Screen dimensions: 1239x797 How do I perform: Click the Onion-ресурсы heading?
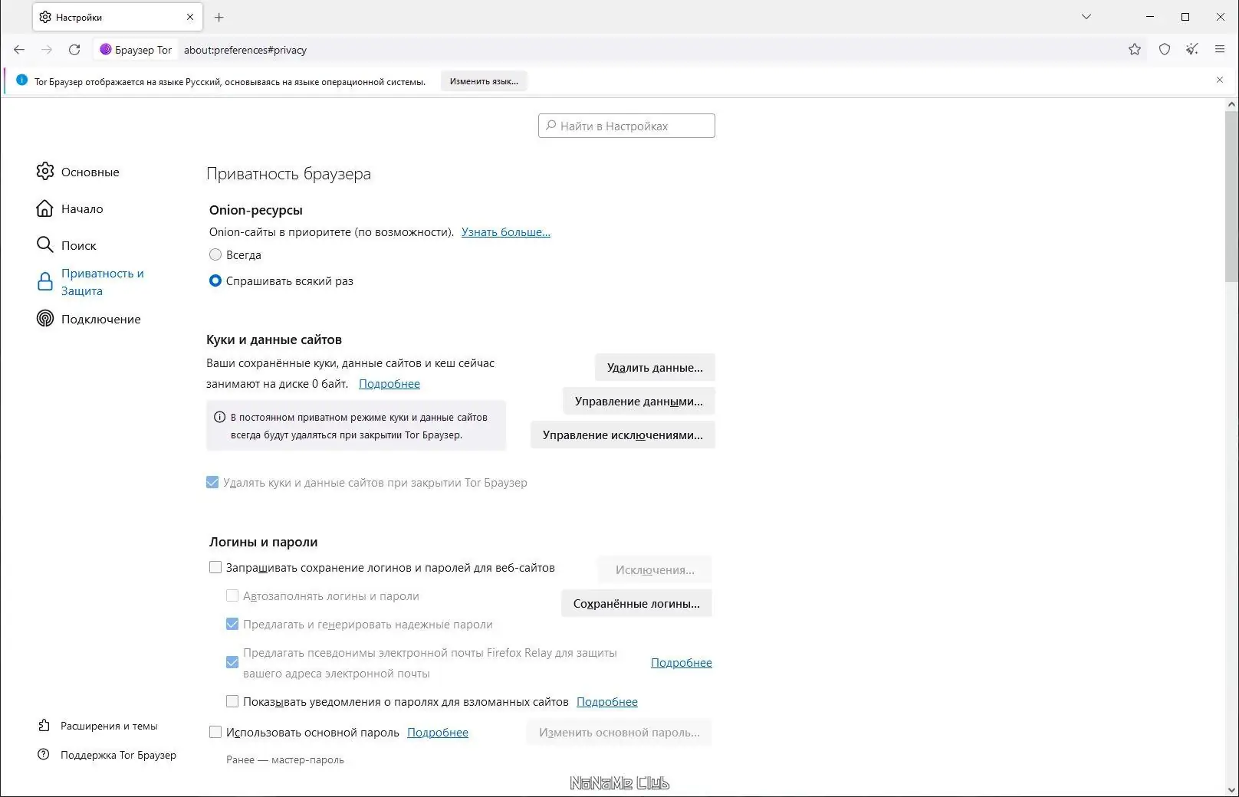(x=256, y=210)
